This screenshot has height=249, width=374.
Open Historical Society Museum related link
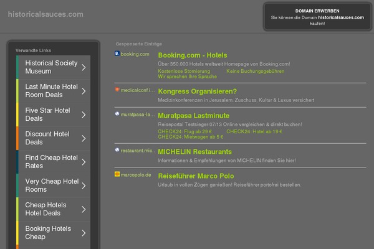pyautogui.click(x=53, y=67)
